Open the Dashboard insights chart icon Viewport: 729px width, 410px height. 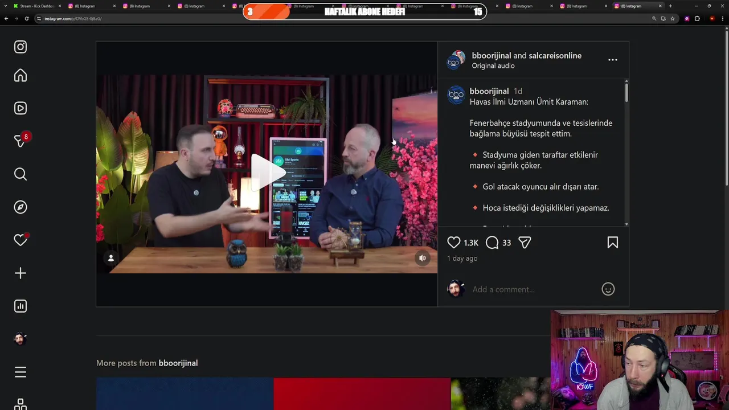[21, 306]
